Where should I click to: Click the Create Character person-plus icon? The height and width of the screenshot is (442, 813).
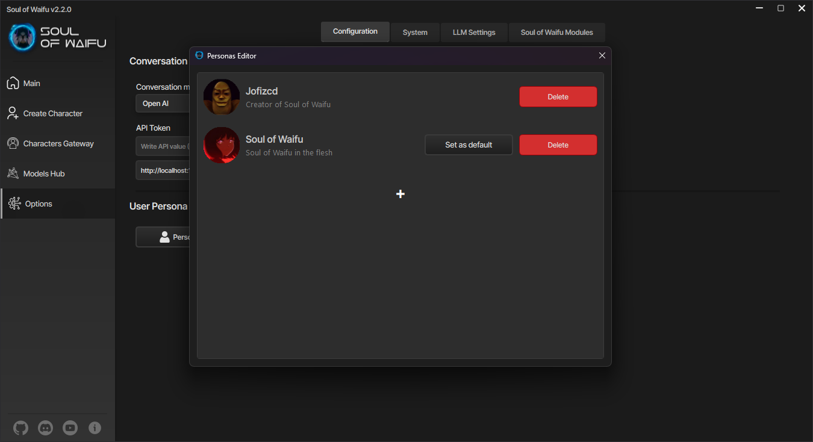(13, 113)
